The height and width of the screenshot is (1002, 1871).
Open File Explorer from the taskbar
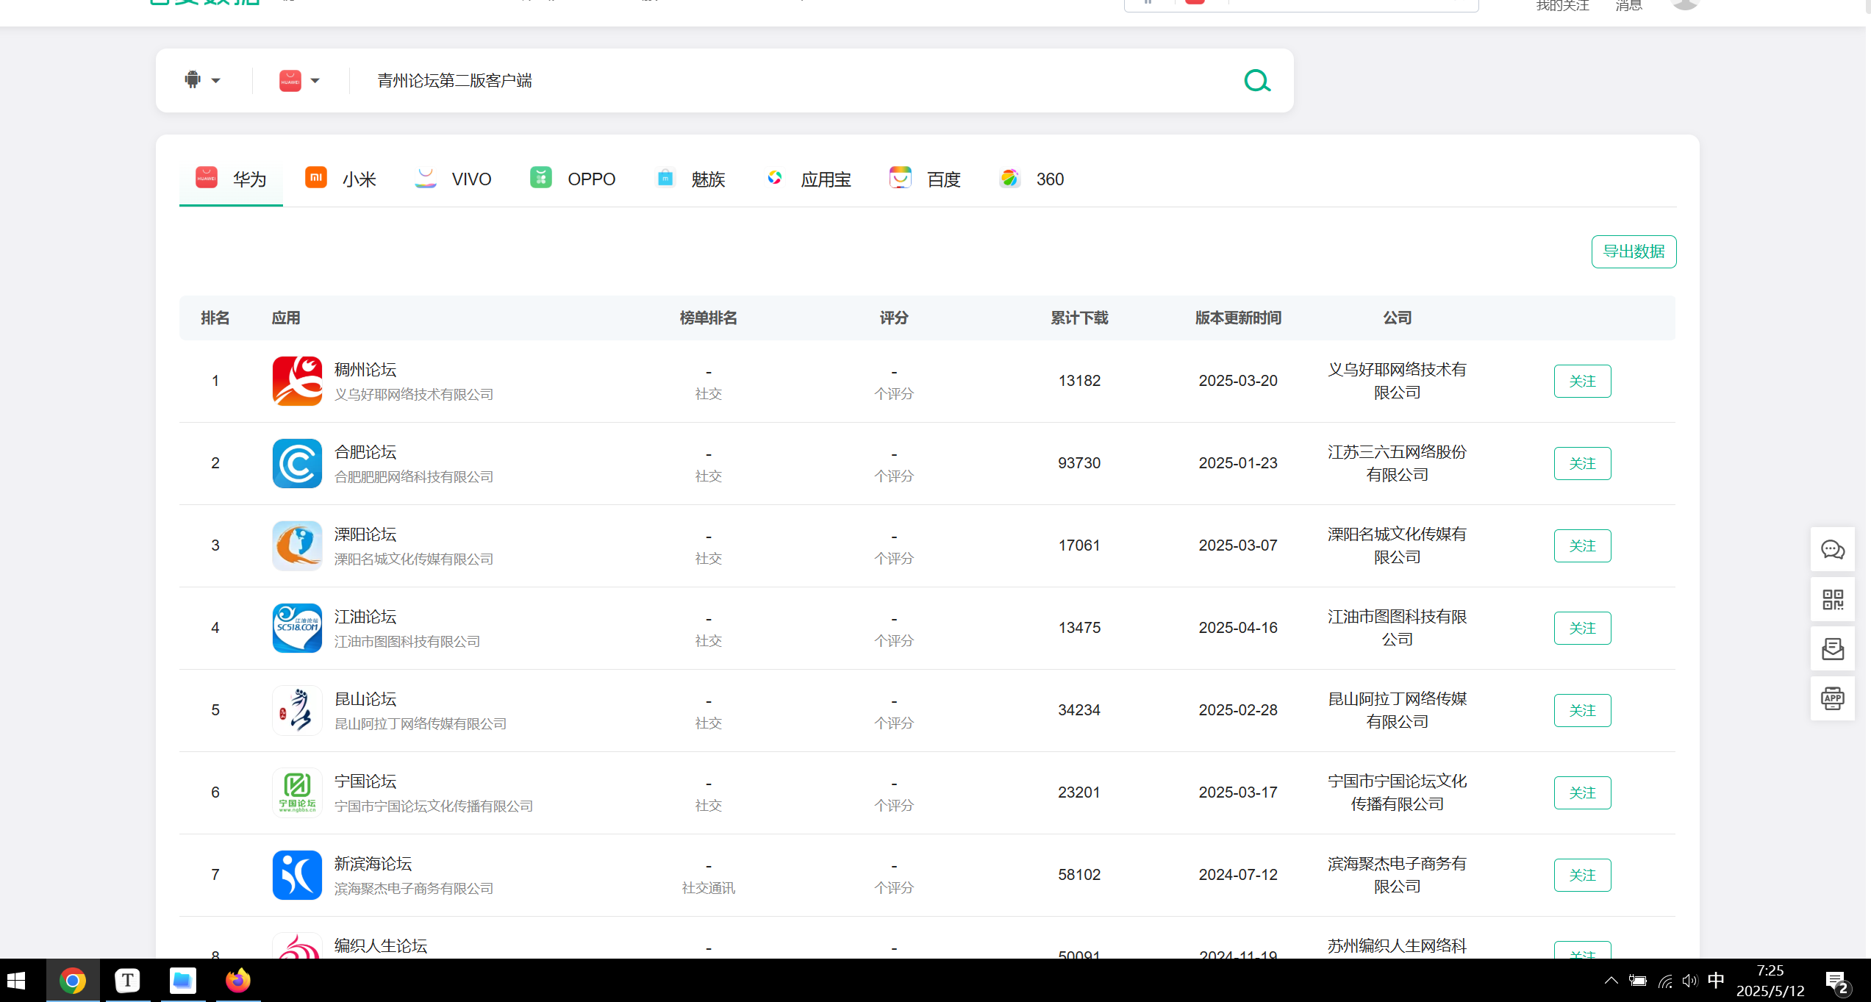pos(182,981)
